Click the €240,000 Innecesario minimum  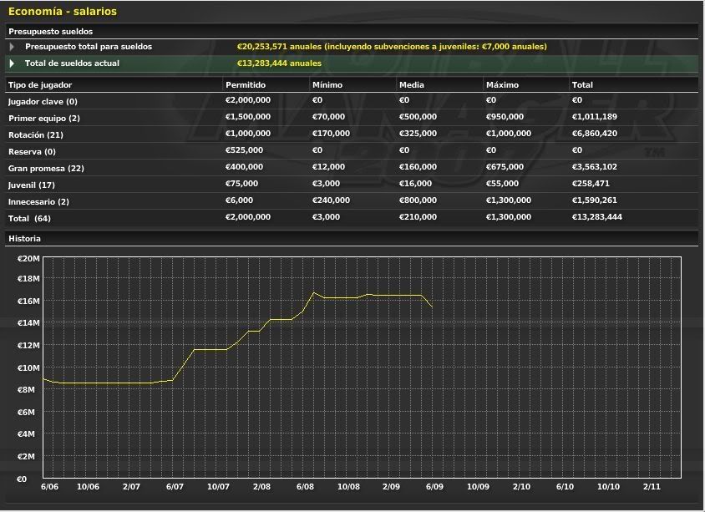(331, 200)
